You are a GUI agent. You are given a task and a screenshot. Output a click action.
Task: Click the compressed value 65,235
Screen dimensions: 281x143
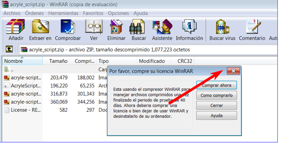coord(87,86)
